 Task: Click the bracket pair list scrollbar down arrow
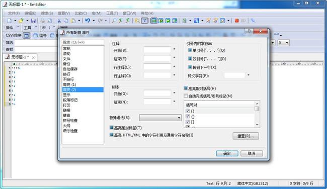[x=257, y=125]
